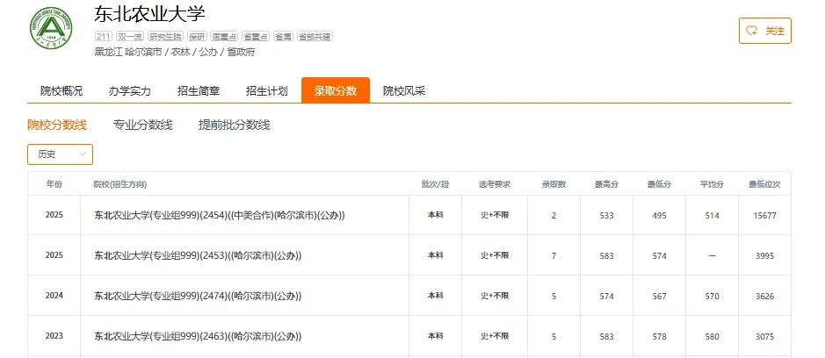Click the admission count 2
Viewport: 825px width, 358px height.
[x=554, y=216]
